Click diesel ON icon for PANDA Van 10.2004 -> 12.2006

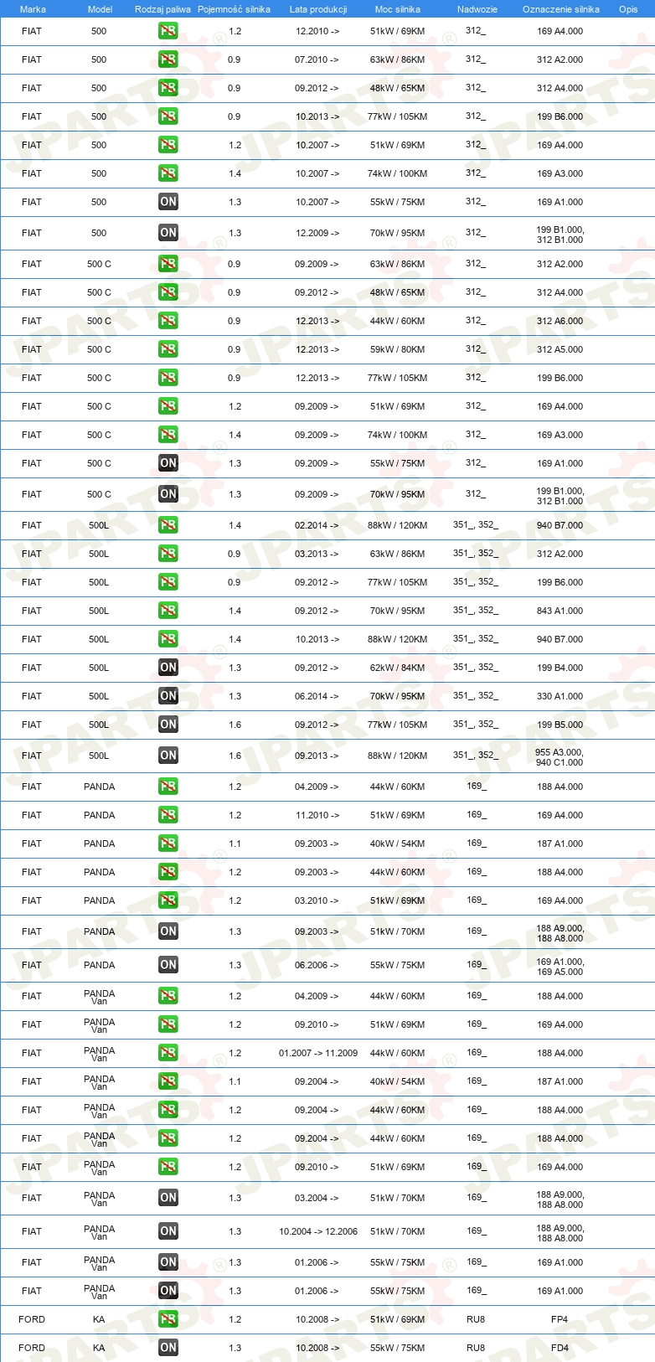pos(168,1231)
